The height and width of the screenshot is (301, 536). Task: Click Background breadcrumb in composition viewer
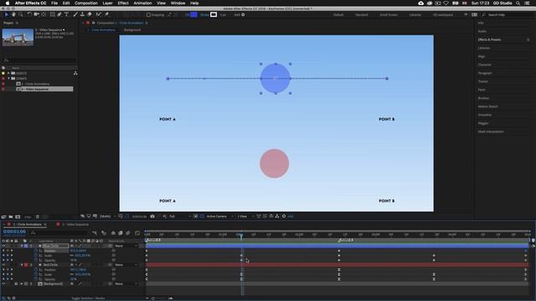click(132, 30)
